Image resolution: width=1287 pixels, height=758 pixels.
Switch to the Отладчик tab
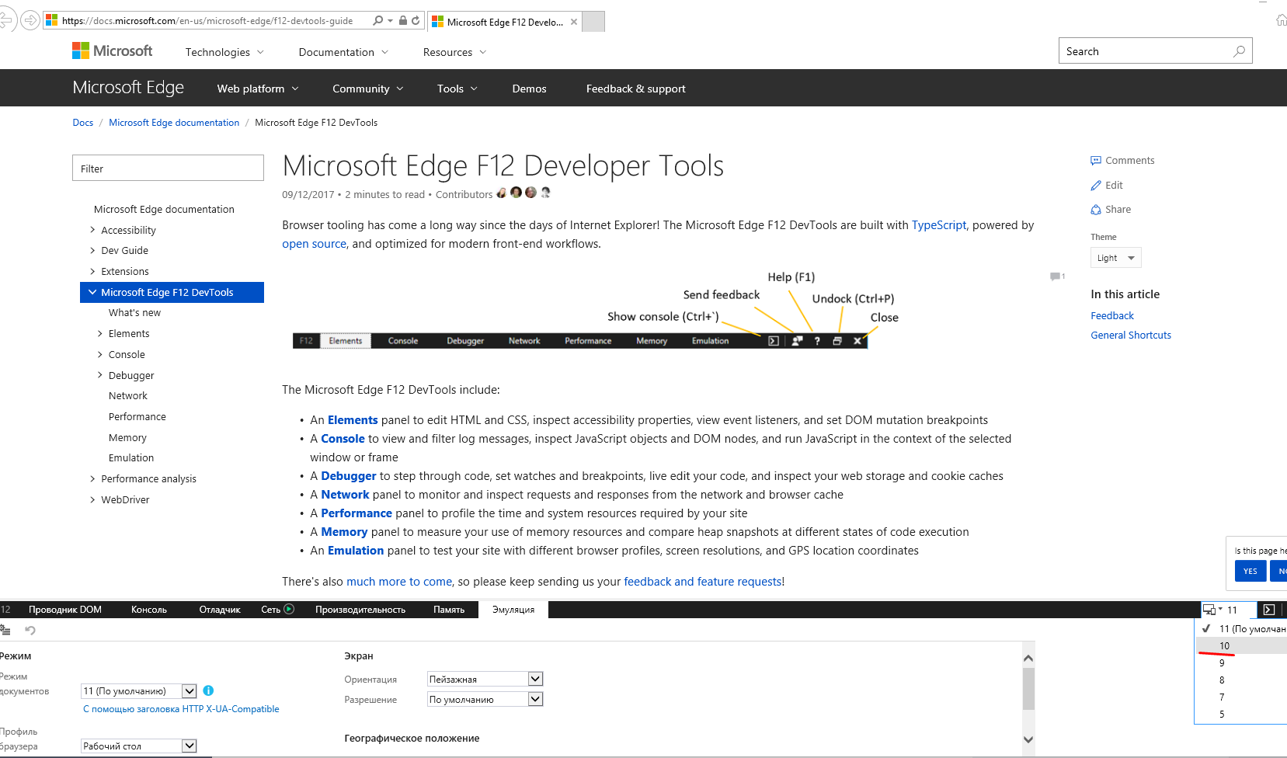(220, 610)
